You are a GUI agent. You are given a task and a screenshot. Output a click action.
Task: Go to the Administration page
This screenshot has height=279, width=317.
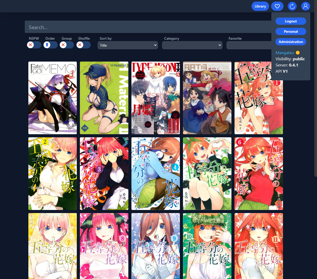point(291,42)
